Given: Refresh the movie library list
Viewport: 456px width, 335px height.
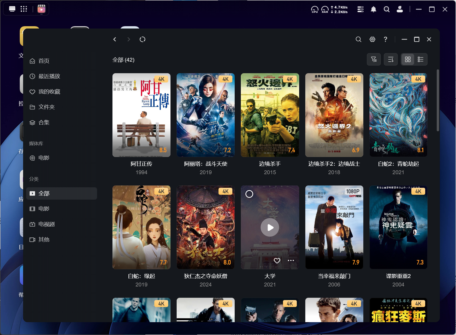Looking at the screenshot, I should (142, 39).
